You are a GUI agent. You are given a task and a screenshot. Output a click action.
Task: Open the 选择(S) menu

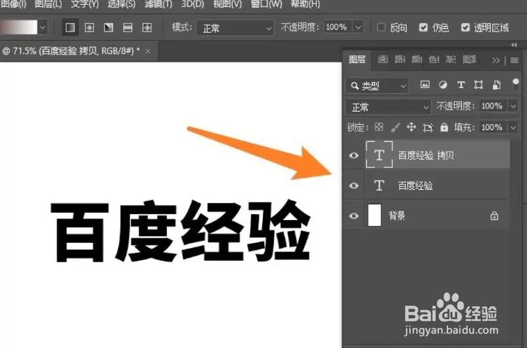coord(122,4)
